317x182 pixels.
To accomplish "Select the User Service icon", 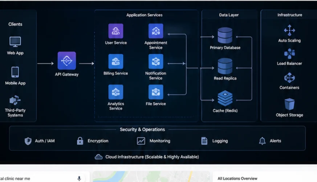I will pos(115,31).
